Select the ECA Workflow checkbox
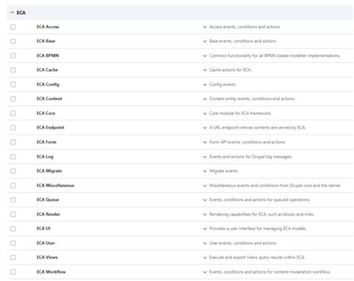Screen dimensions: 354x281 [13, 272]
